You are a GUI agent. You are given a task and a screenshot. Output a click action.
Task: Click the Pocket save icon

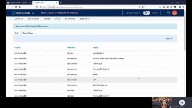(139, 7)
